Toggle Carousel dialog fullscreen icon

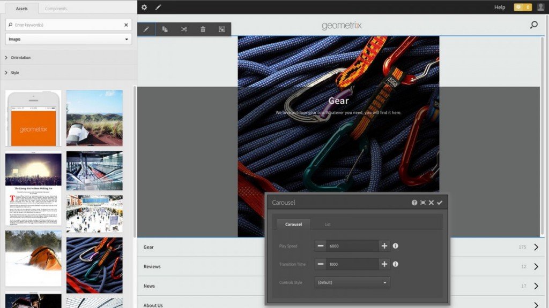point(423,203)
